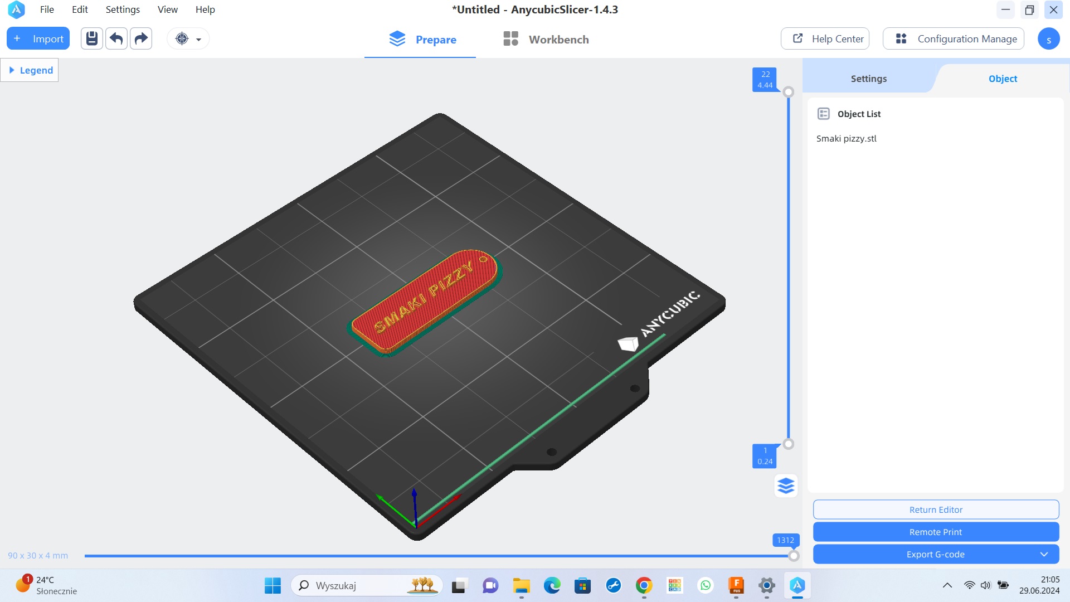Screen dimensions: 1070x602
Task: Click the auto-arrange target icon on toolbar
Action: click(181, 38)
